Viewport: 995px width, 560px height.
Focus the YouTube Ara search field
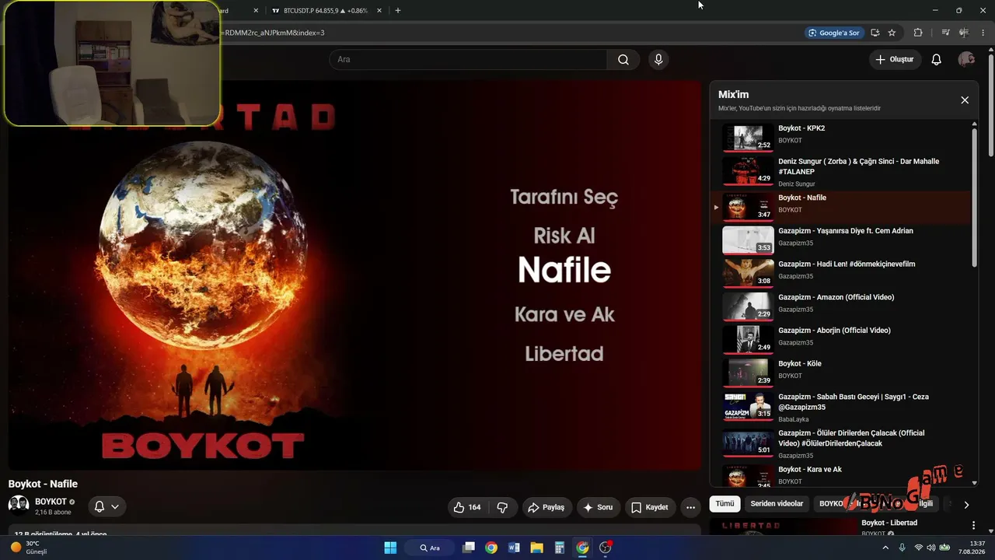coord(468,60)
